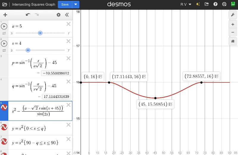The image size is (238, 155).
Task: Open the expression list gear settings
Action: click(58, 15)
